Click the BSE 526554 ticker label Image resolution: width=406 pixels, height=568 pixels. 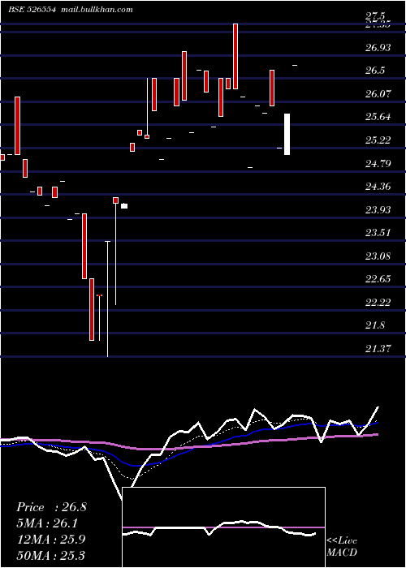(32, 10)
